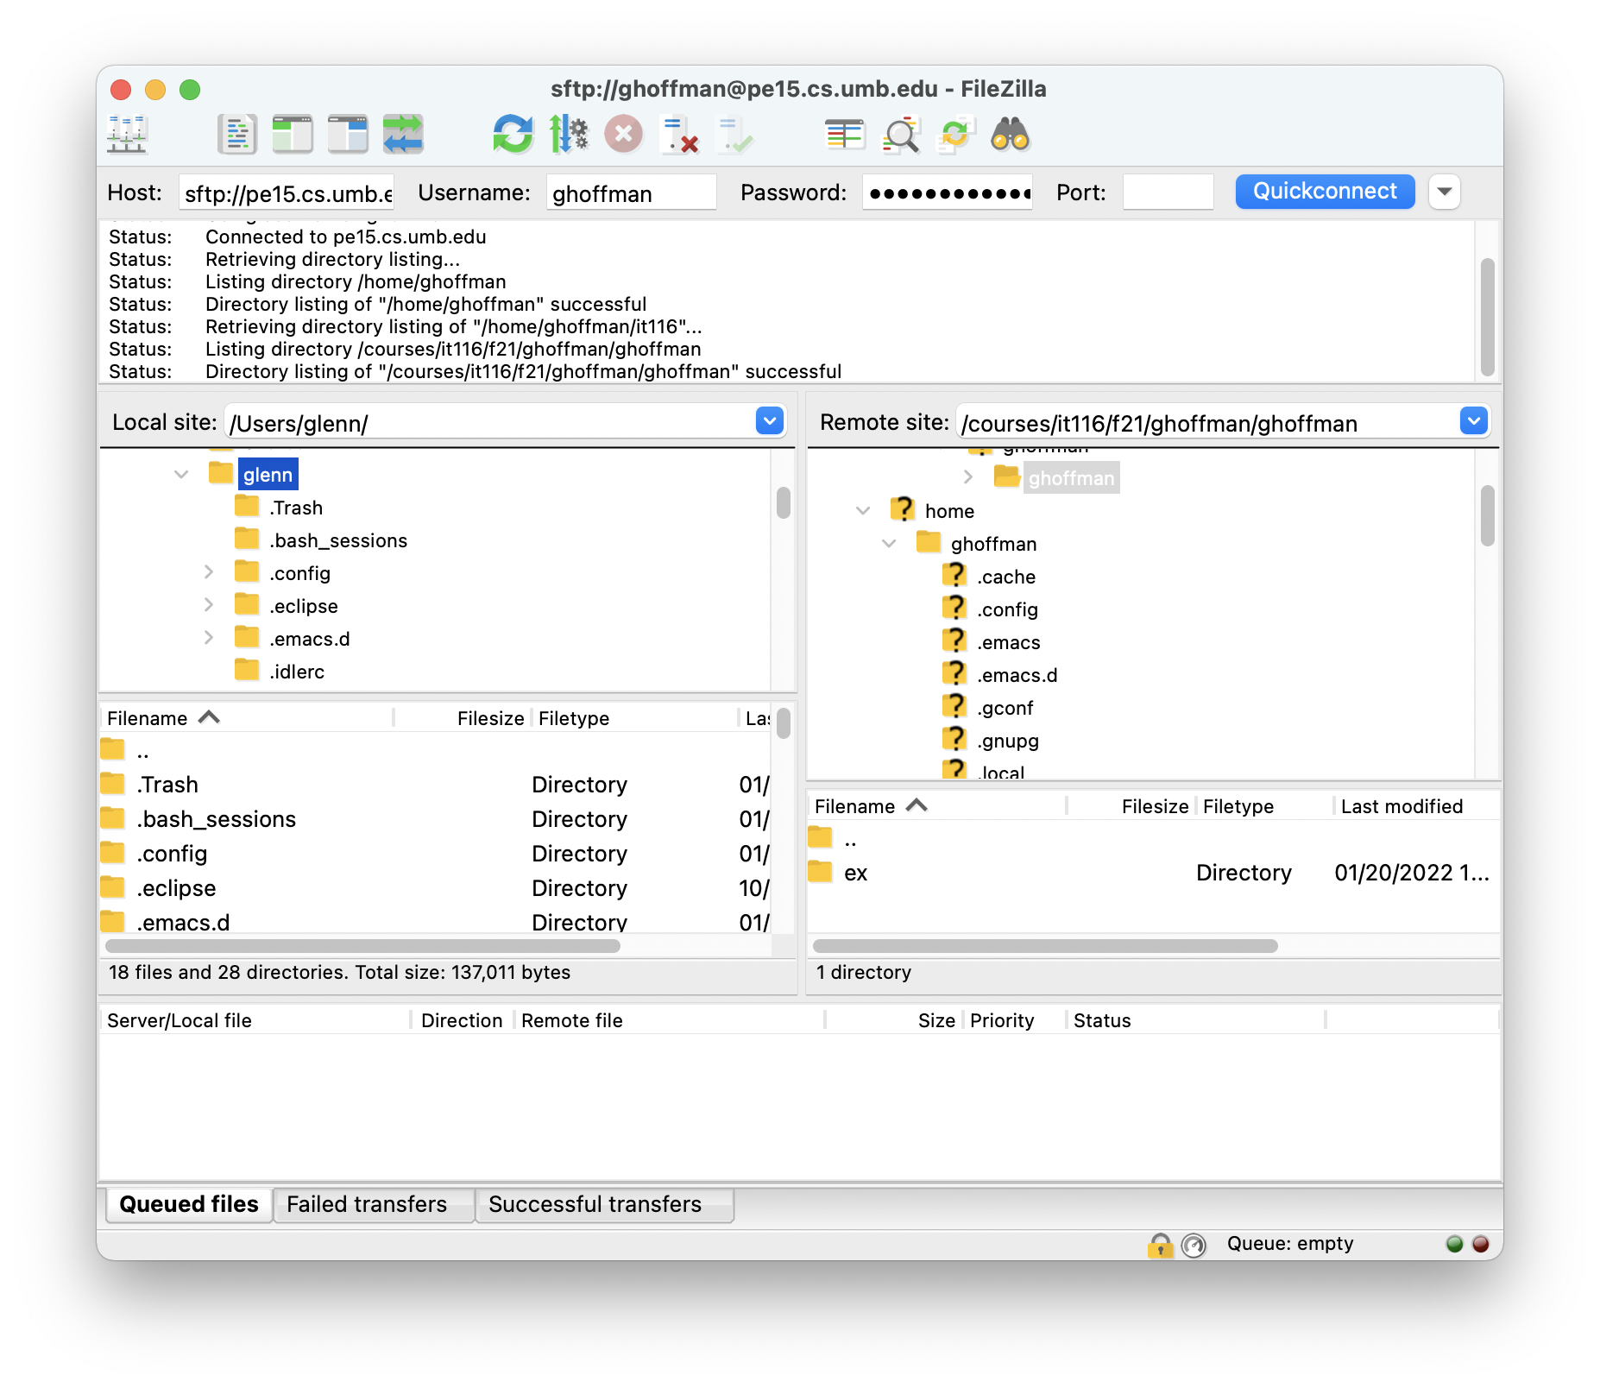Image resolution: width=1600 pixels, height=1388 pixels.
Task: Search for files with binoculars icon
Action: (1011, 135)
